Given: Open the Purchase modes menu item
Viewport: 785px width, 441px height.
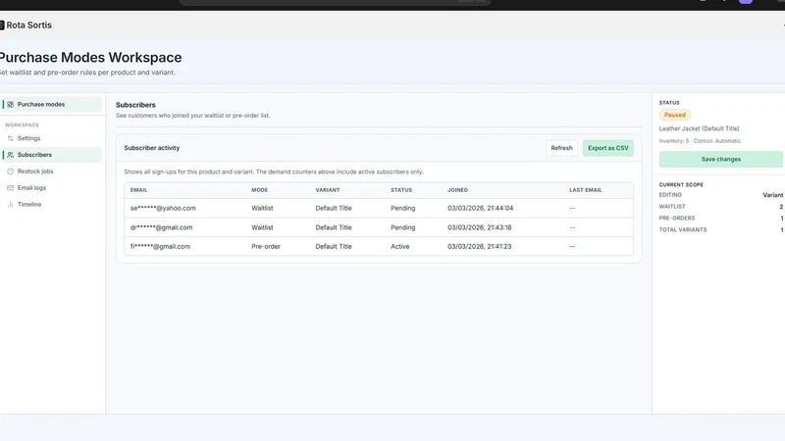Looking at the screenshot, I should click(x=52, y=105).
